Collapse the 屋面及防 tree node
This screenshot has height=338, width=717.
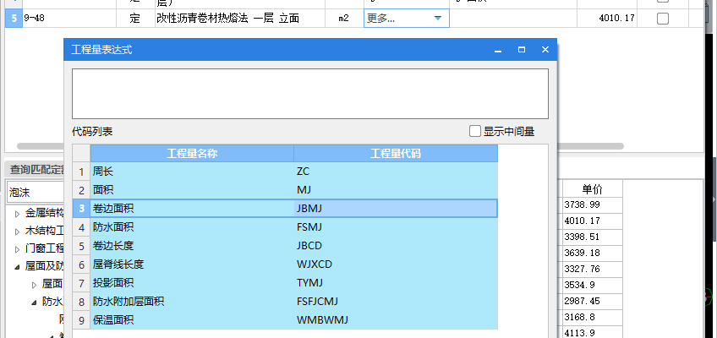[18, 266]
